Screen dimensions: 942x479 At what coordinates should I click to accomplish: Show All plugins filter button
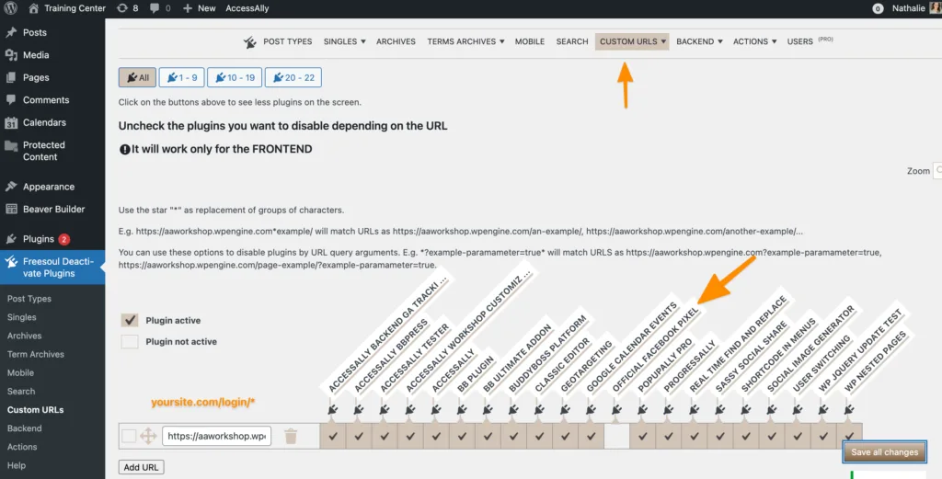tap(138, 77)
